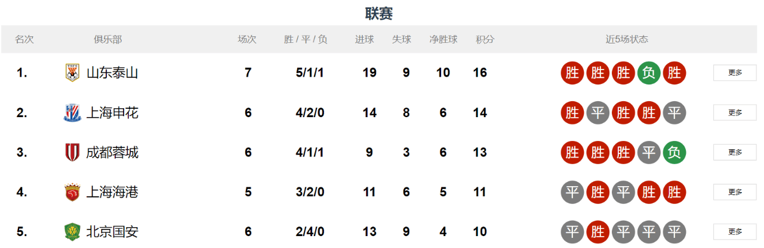Expand more details for 上海海港
The image size is (764, 248).
(735, 192)
